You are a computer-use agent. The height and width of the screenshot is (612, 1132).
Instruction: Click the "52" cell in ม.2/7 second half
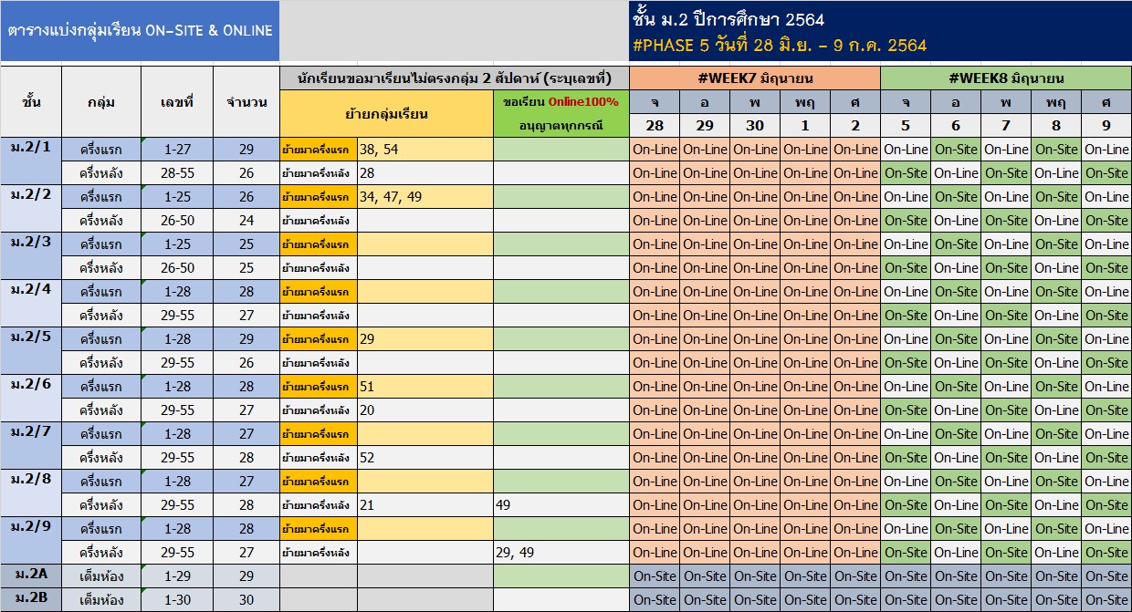pyautogui.click(x=425, y=457)
